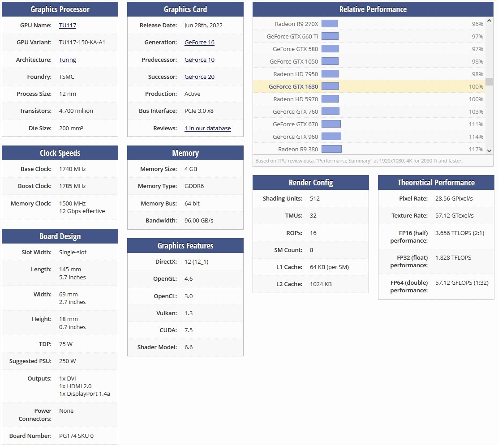Click the Graphics Card section header
Viewport: 498px width, 445px height.
pyautogui.click(x=185, y=9)
